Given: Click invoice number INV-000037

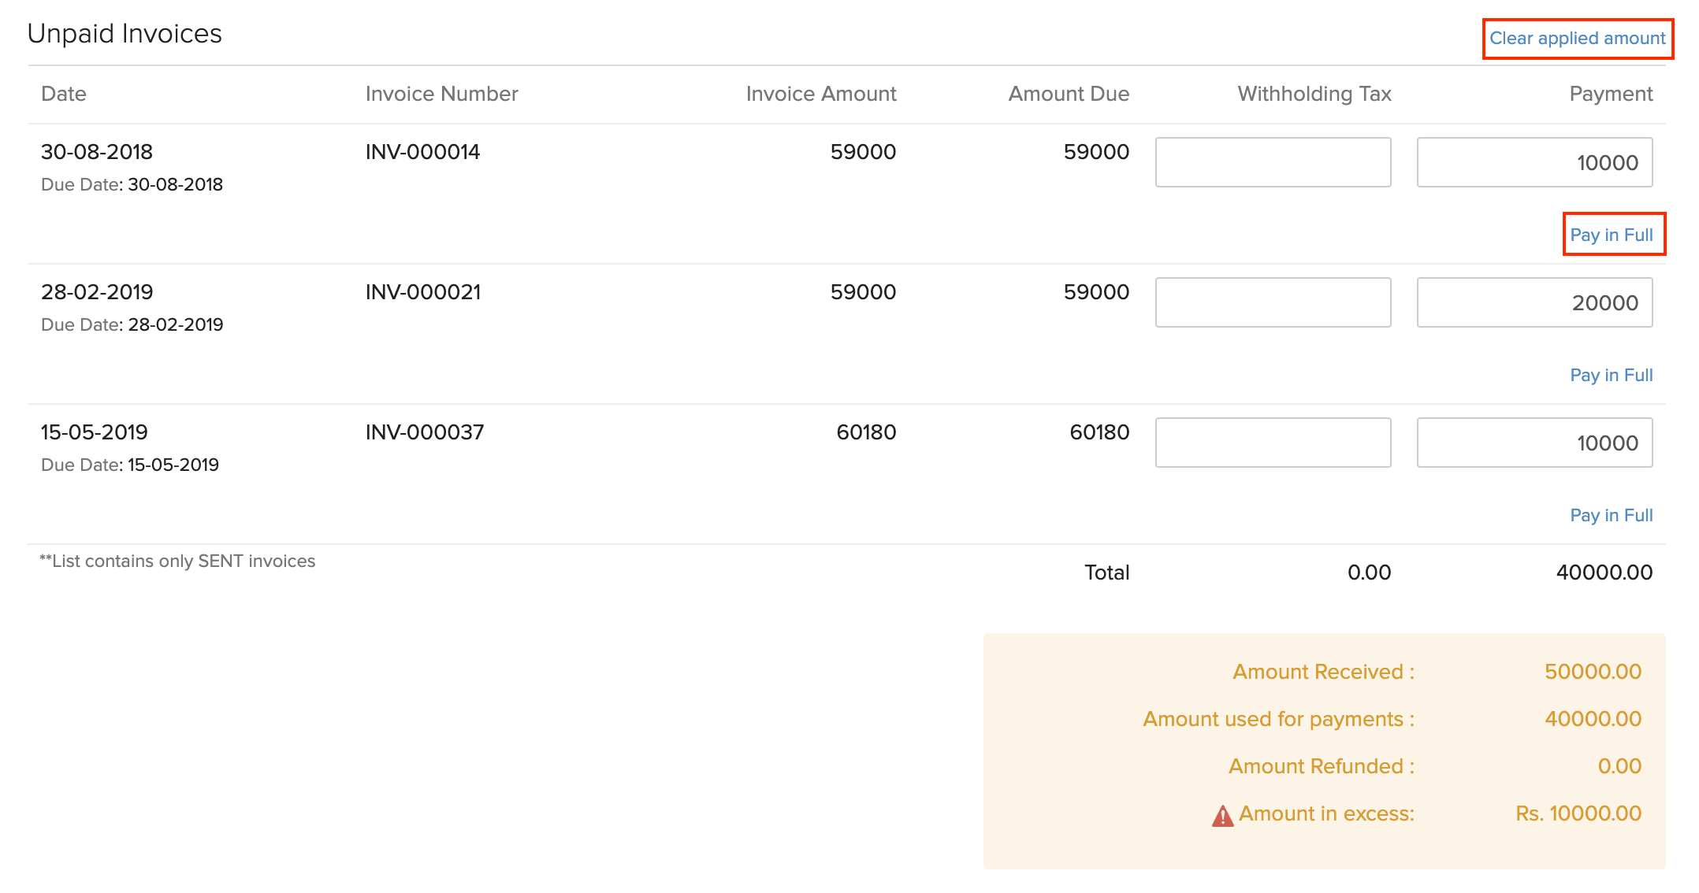Looking at the screenshot, I should click(425, 432).
